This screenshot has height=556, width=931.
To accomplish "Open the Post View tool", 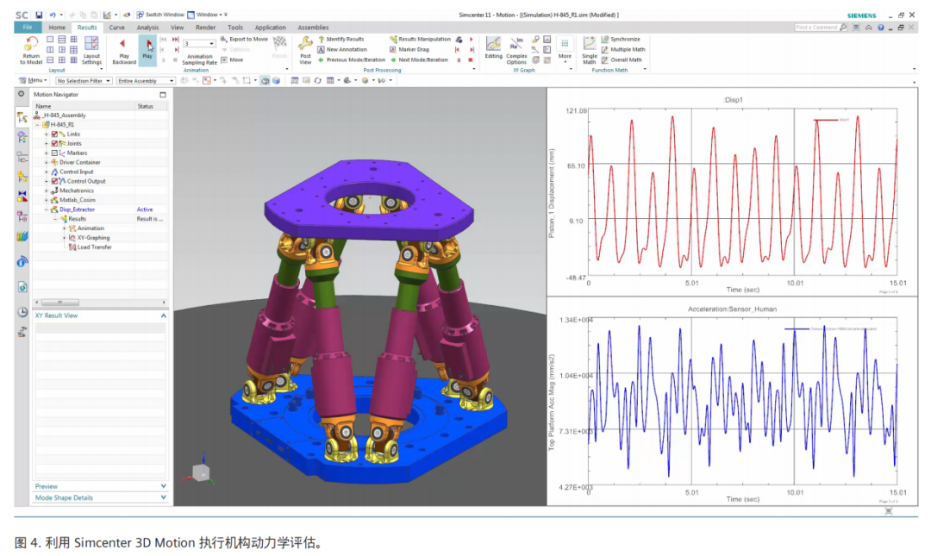I will [305, 50].
